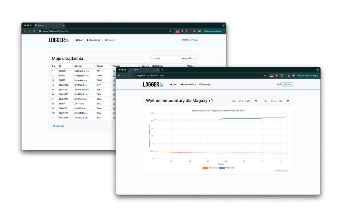Screen dimensions: 342x222
Task: Click the thermometer icon in the Magazyn 1 row
Action: coord(114,76)
